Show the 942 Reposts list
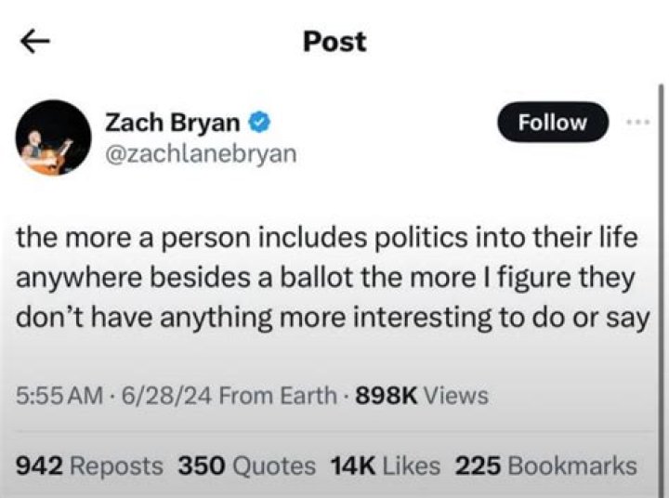669x498 pixels. pos(90,465)
